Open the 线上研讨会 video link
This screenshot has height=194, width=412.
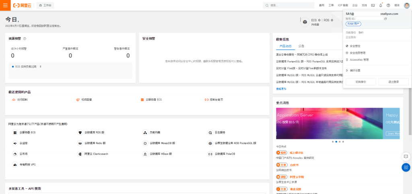297,153
